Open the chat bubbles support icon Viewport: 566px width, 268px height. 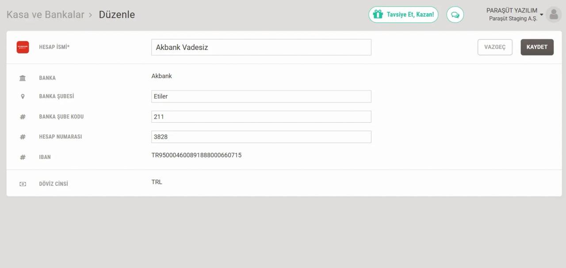pos(455,15)
